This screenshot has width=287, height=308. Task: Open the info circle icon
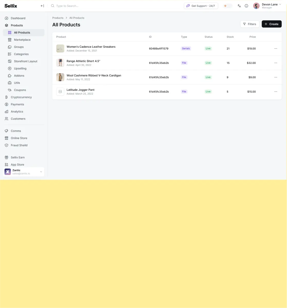pos(246,6)
